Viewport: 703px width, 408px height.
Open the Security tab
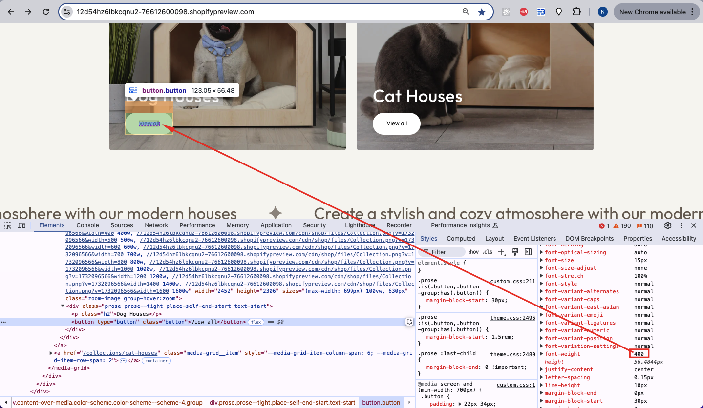pos(315,225)
